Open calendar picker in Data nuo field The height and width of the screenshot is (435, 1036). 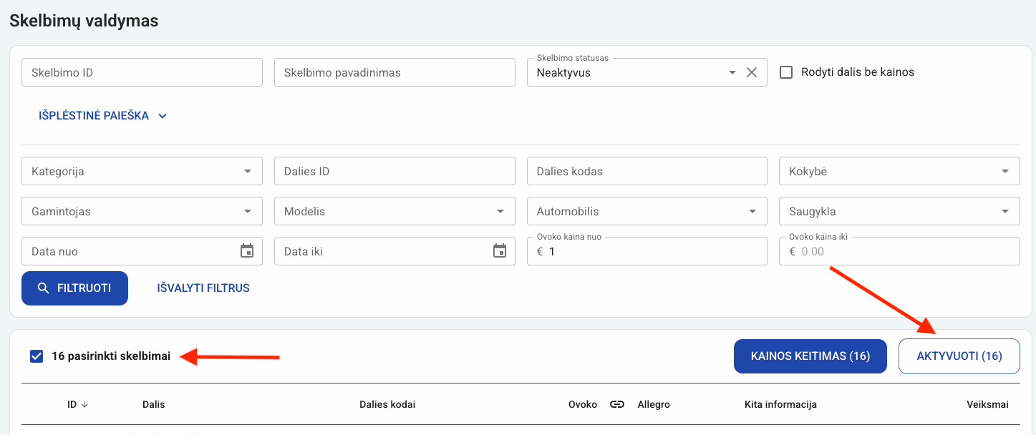pos(247,251)
